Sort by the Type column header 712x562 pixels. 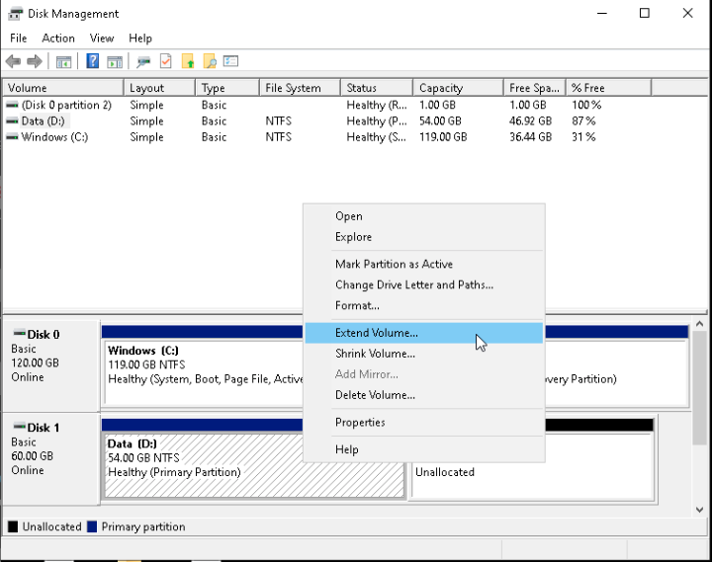point(227,88)
